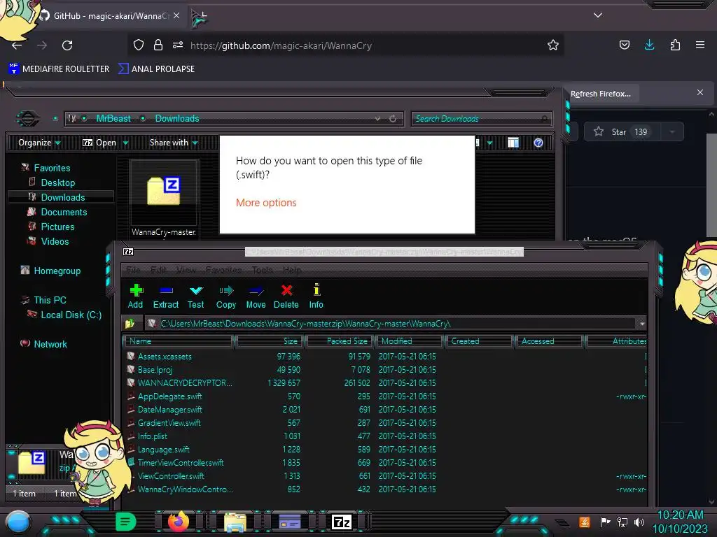Open Firefox hamburger application menu
Screen dimensions: 717x537
(x=700, y=45)
